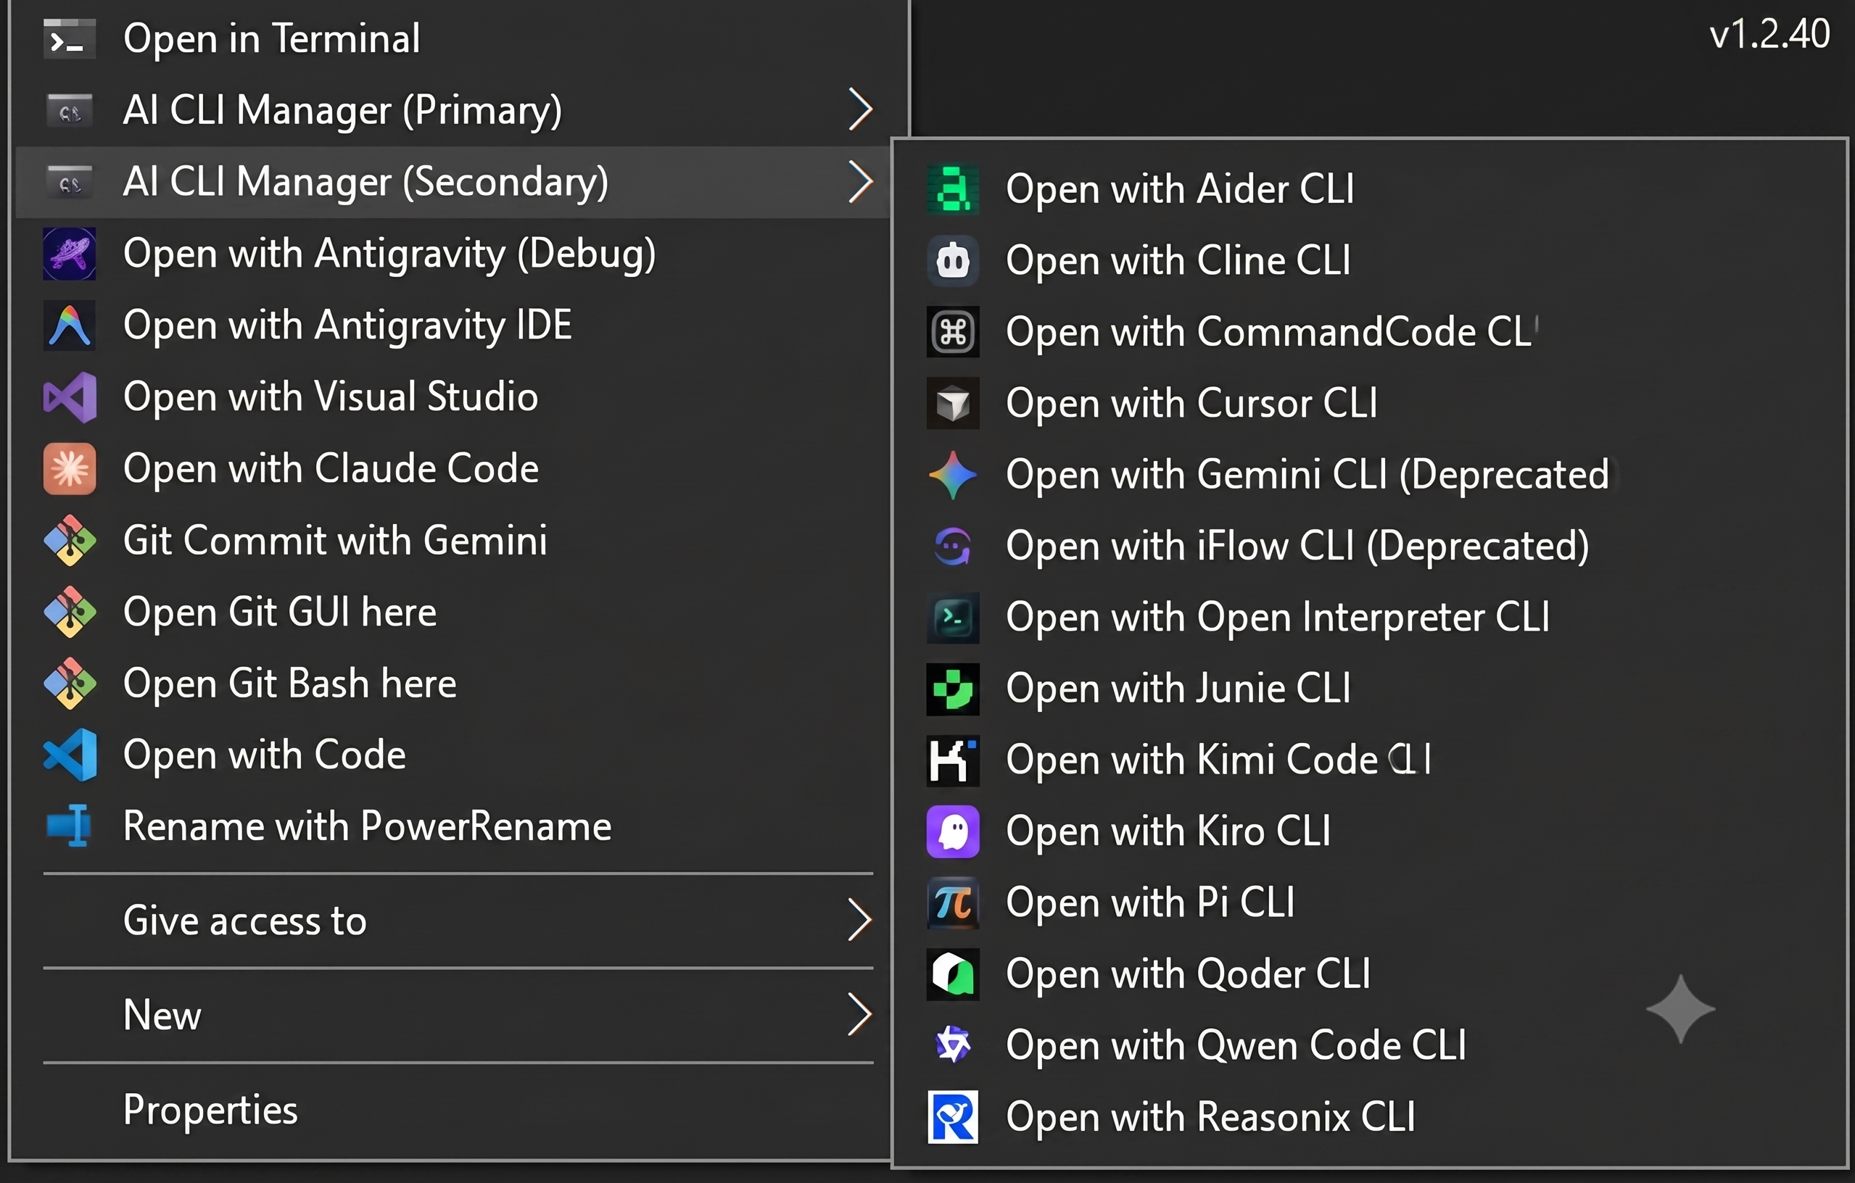The image size is (1855, 1183).
Task: Click the Reasonix CLI R icon
Action: (953, 1117)
